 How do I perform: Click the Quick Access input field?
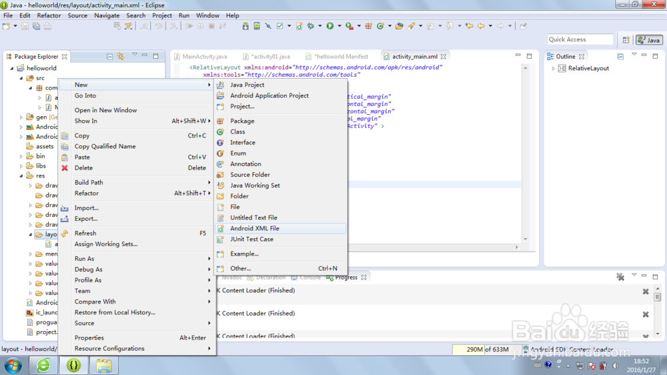pyautogui.click(x=580, y=39)
